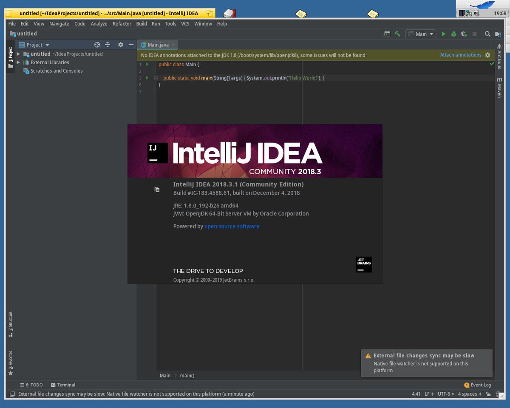Open the Refactor menu
Viewport: 510px width, 408px height.
click(x=122, y=24)
